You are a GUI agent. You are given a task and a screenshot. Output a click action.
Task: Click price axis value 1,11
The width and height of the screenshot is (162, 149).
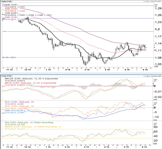[x=158, y=51]
